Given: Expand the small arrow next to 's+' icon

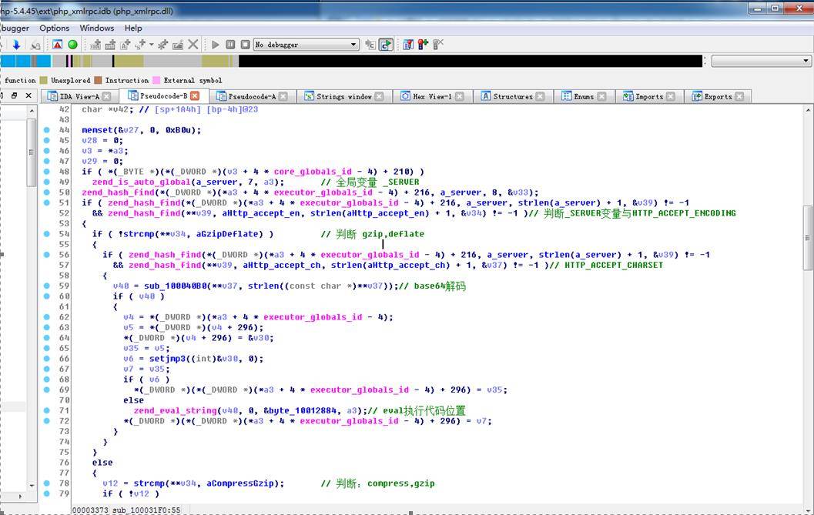Looking at the screenshot, I should pyautogui.click(x=151, y=45).
